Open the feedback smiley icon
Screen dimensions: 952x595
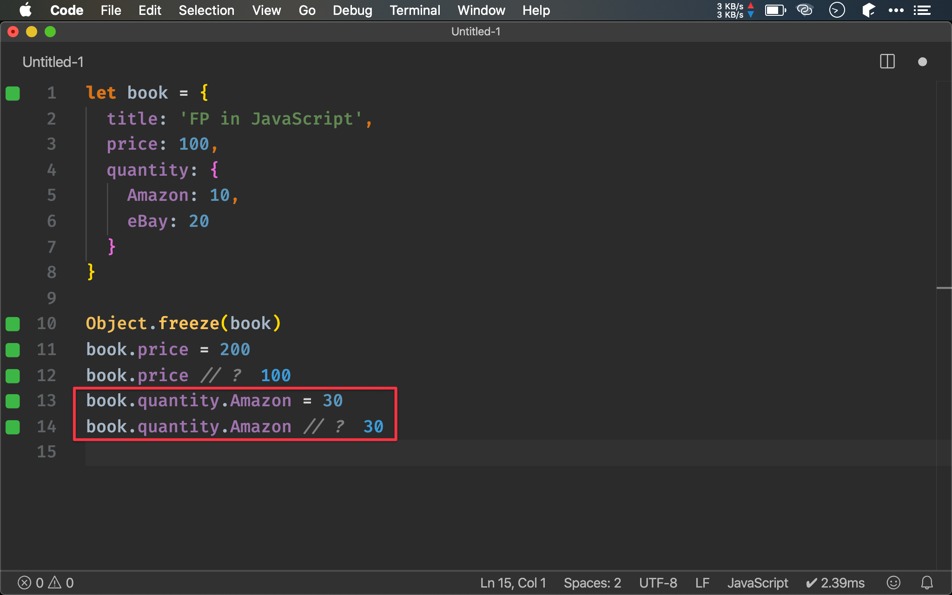(893, 582)
